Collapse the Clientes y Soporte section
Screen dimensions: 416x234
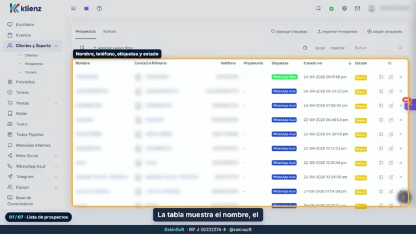point(56,46)
